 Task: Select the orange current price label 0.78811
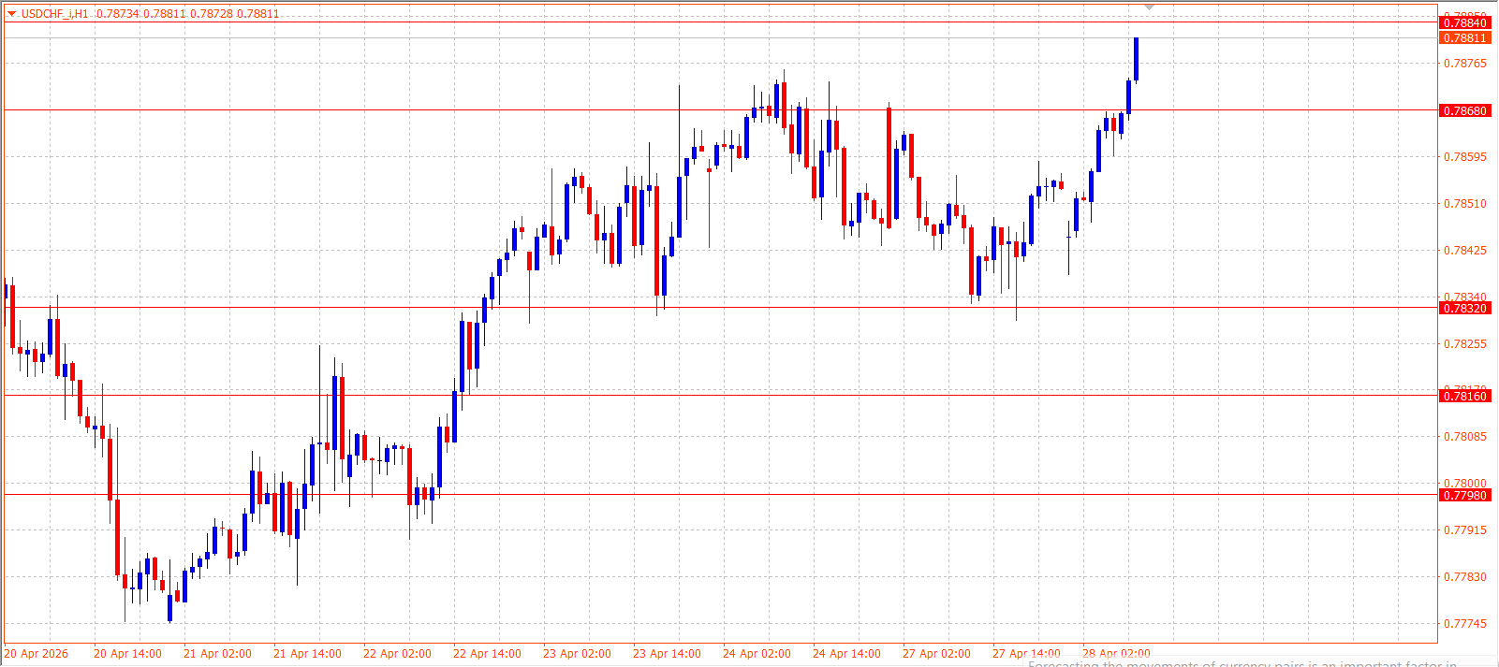[x=1464, y=38]
